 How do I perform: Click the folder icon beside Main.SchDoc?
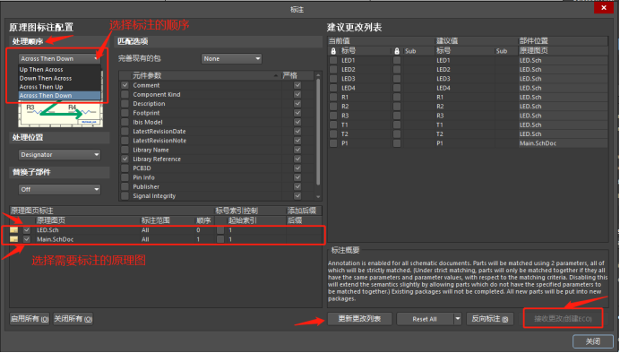(13, 239)
